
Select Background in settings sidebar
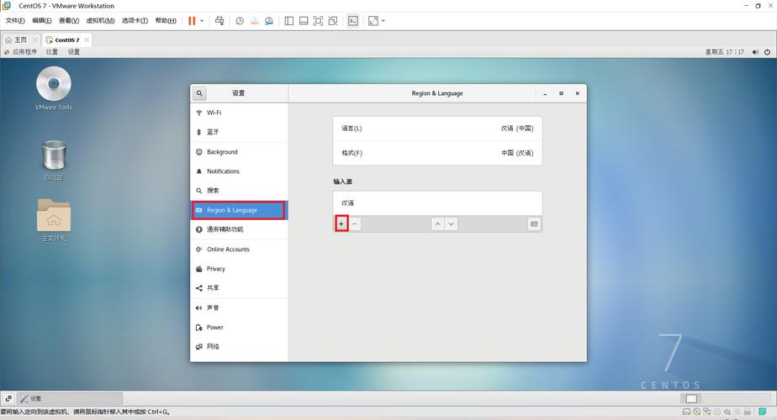[x=239, y=152]
